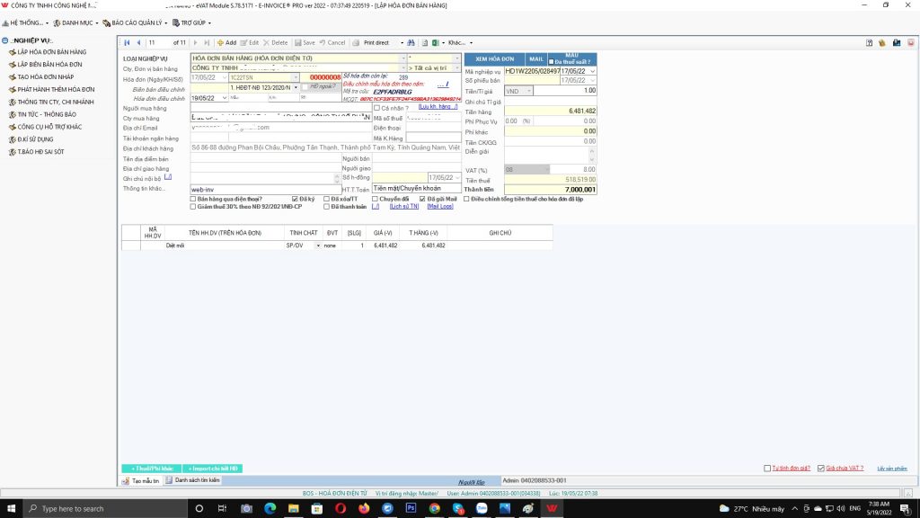Click the Import chi tiết HĐ button

pos(212,469)
